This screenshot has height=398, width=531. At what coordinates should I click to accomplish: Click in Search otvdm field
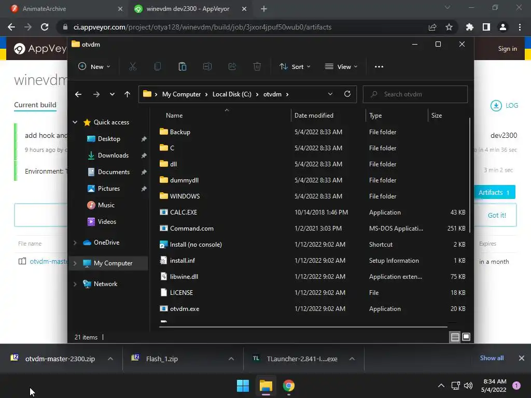click(415, 94)
